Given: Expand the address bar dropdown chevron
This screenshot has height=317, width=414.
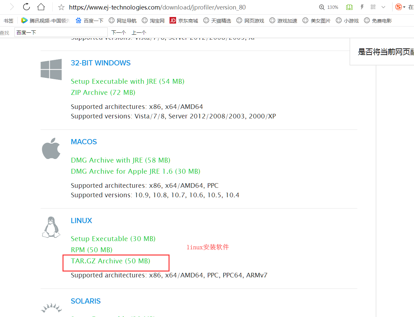Looking at the screenshot, I should pos(383,7).
